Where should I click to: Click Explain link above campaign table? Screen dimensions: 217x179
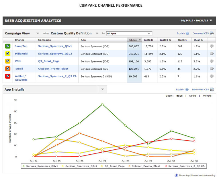181,33
